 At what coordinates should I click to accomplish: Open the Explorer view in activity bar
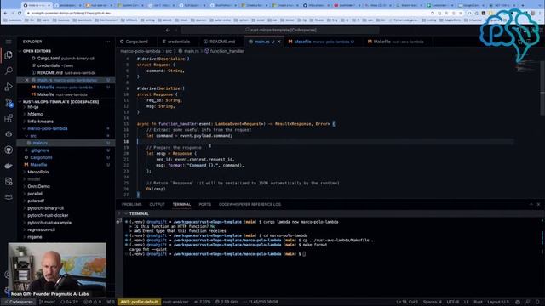[9, 55]
